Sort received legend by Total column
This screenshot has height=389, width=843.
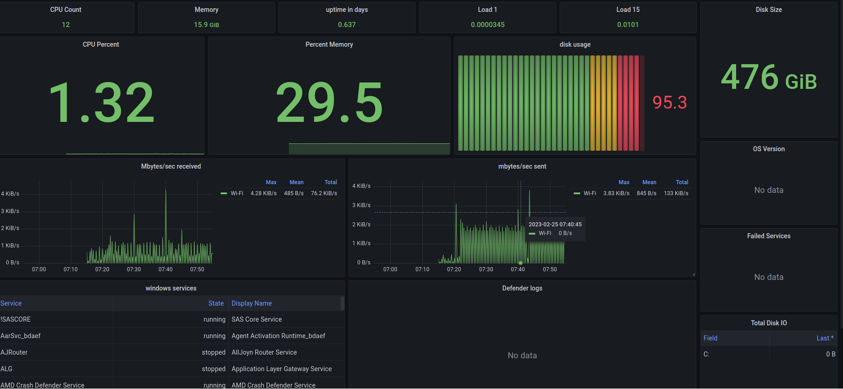[x=331, y=182]
